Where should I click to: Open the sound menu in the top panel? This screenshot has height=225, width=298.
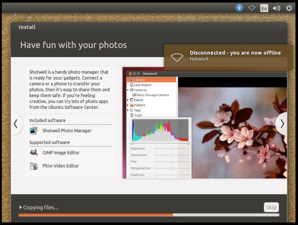point(276,7)
